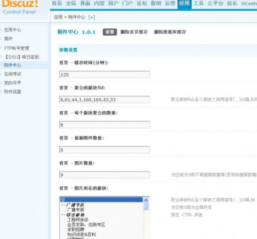Go to the 运营 navigation tab
Image resolution: width=257 pixels, height=239 pixels.
point(170,3)
